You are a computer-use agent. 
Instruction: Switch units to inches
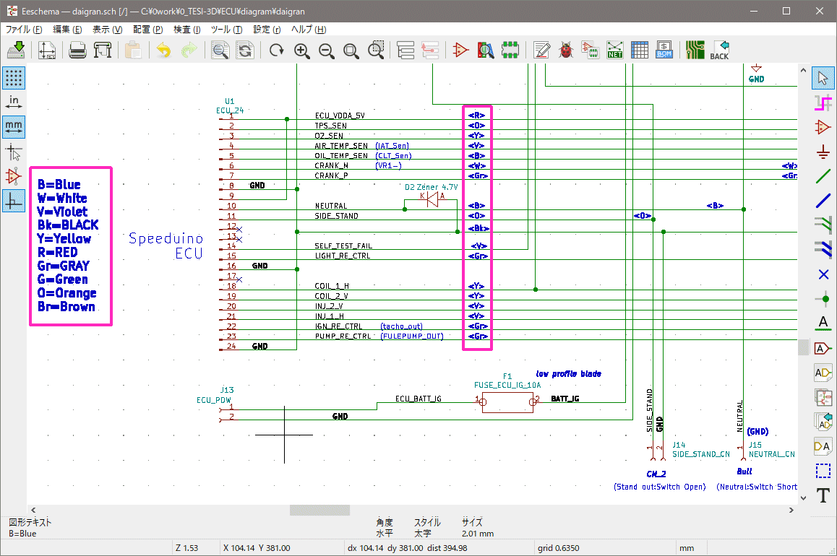pyautogui.click(x=13, y=103)
